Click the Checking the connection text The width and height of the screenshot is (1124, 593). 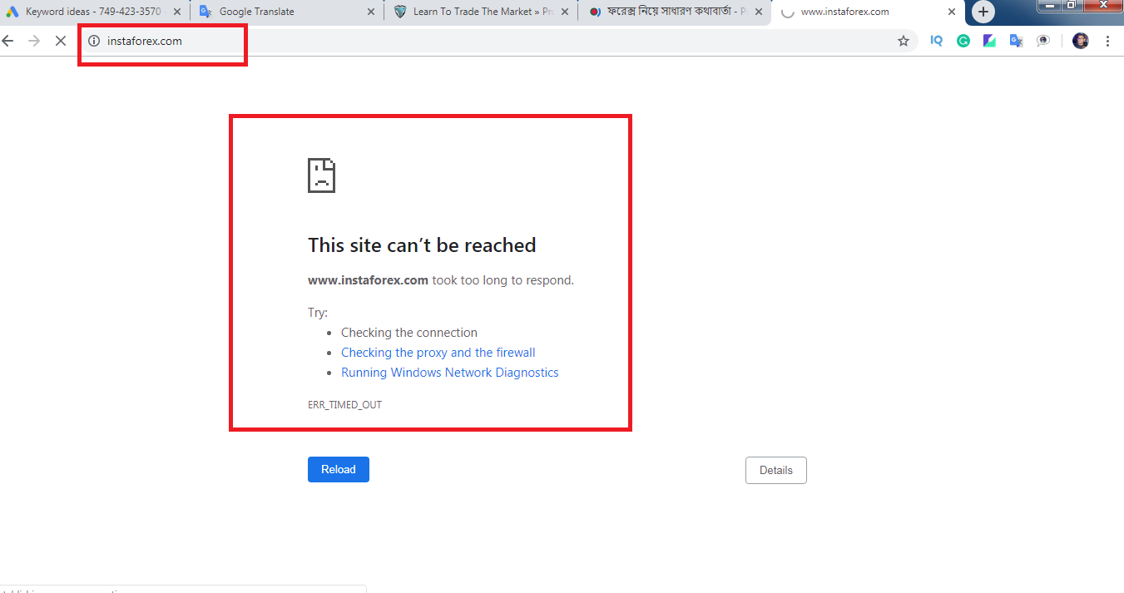pos(409,333)
